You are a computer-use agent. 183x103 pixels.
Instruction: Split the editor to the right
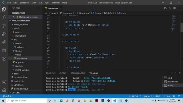click(175, 8)
